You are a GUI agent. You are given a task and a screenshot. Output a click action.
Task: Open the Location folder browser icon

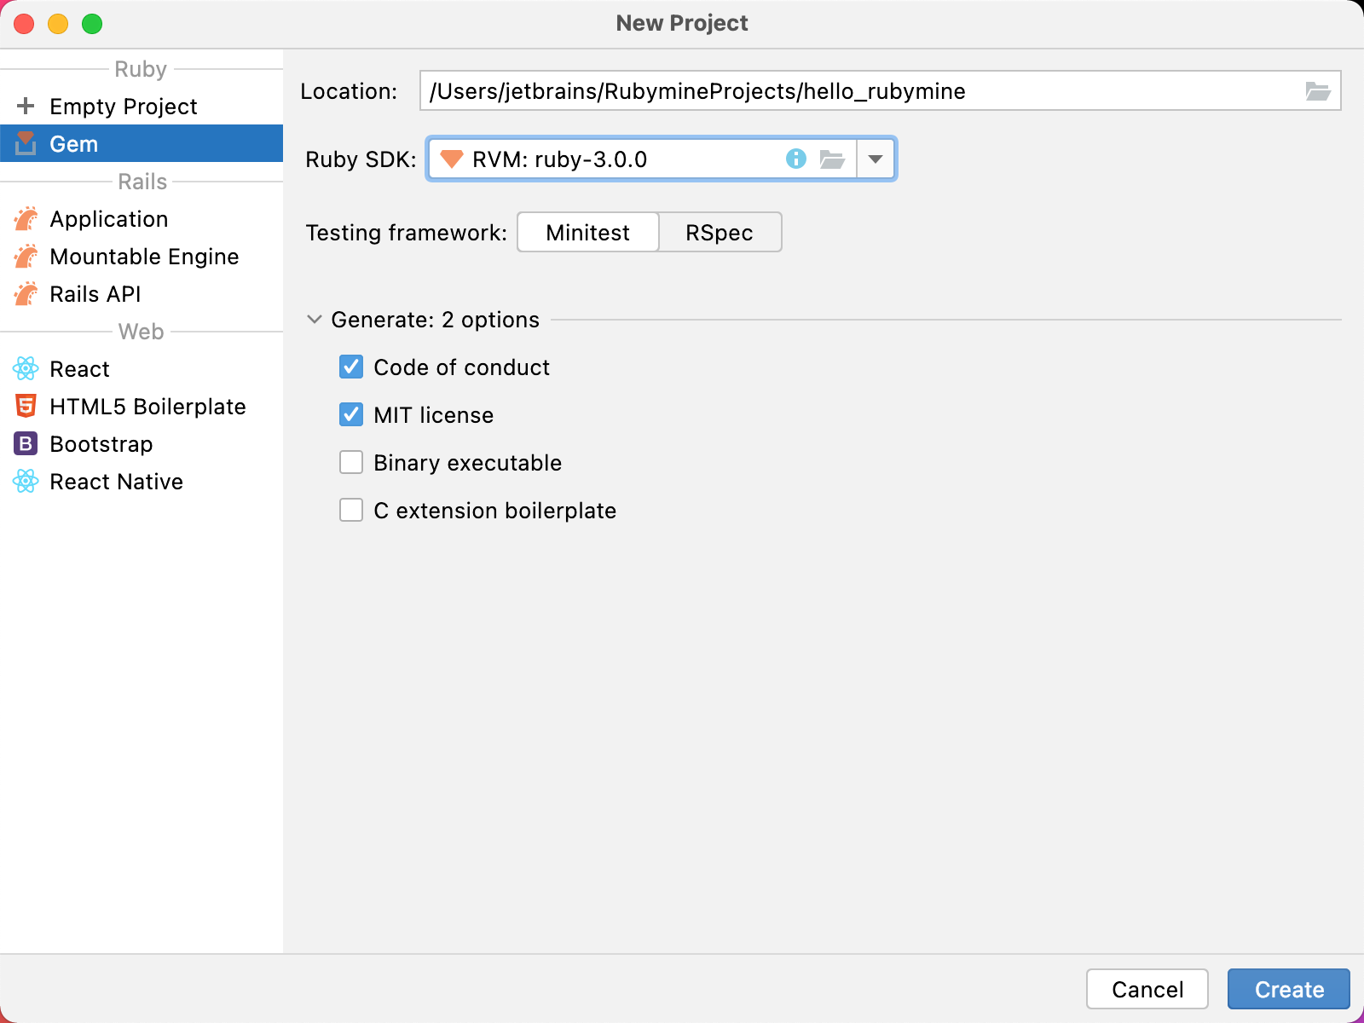[1318, 90]
